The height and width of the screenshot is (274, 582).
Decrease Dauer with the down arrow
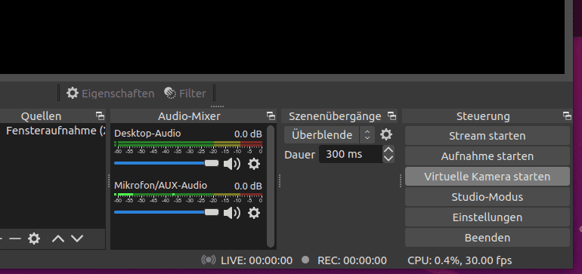coord(389,159)
